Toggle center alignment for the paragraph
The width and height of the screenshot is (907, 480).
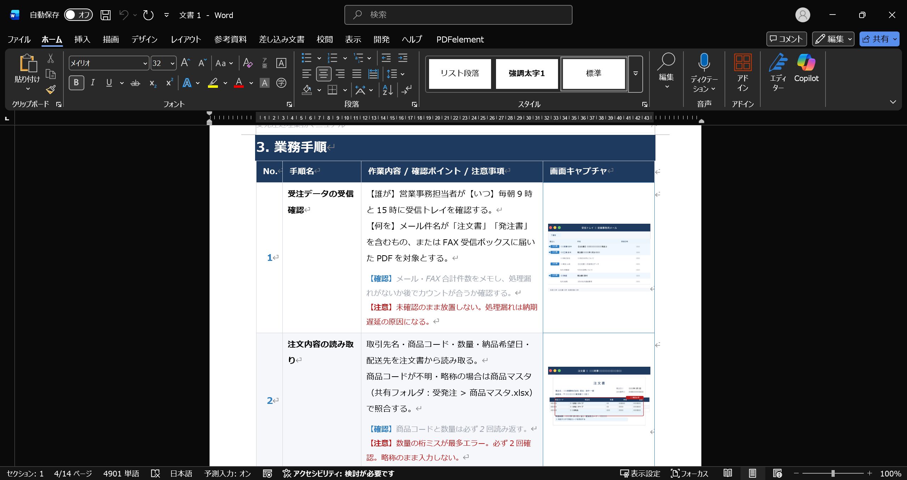[x=323, y=74]
